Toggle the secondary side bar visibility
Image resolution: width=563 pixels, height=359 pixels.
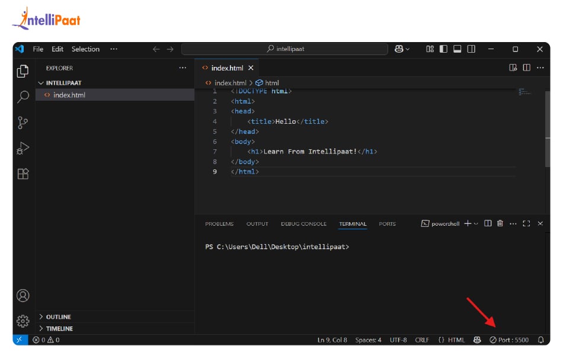(x=471, y=49)
